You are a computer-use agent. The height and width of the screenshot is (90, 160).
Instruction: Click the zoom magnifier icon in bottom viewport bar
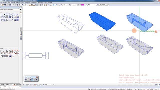(25, 85)
